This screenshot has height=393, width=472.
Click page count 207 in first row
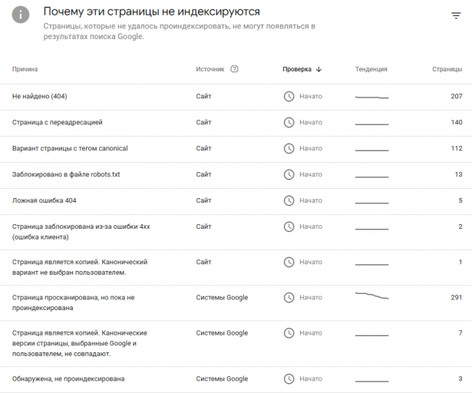[457, 97]
